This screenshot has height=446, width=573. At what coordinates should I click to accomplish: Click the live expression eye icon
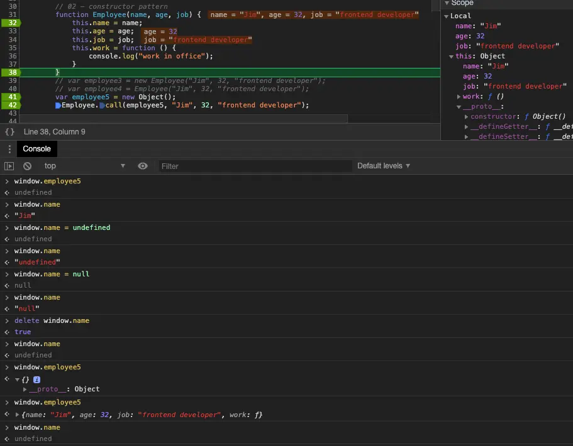tap(143, 166)
